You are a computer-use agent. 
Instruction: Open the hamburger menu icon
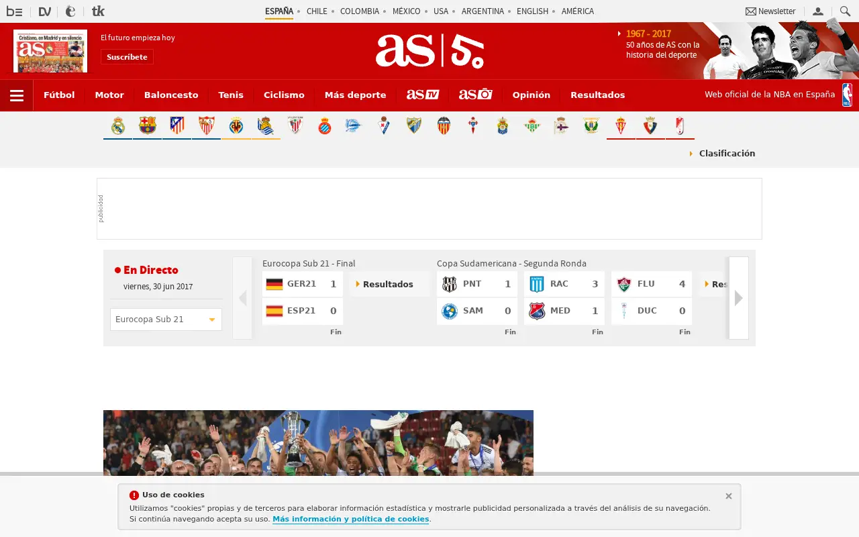17,95
